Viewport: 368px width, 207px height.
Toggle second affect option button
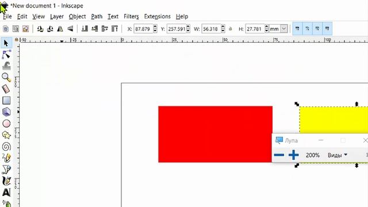[x=307, y=29]
